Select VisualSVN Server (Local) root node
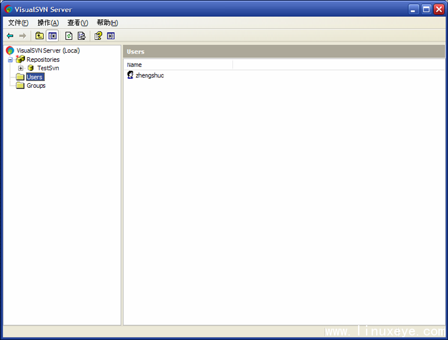 [48, 50]
